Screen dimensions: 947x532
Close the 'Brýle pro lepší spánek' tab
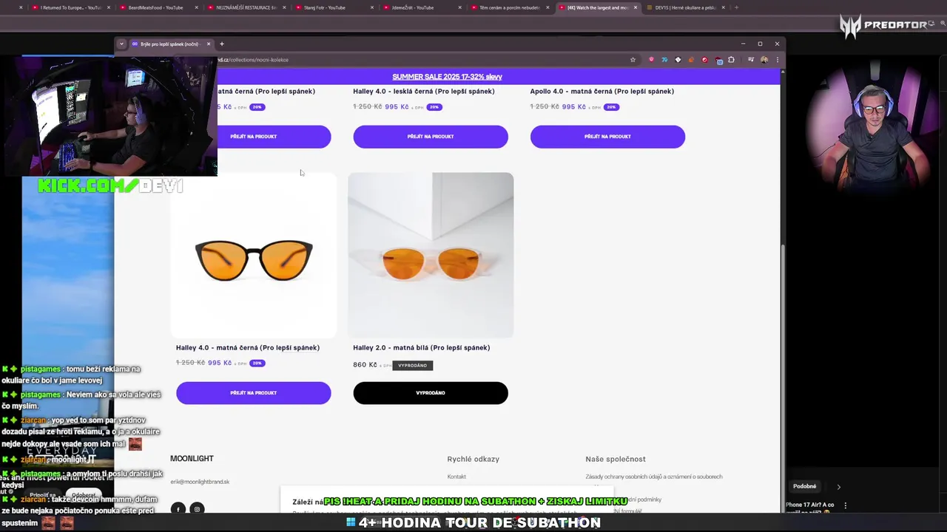click(x=209, y=44)
